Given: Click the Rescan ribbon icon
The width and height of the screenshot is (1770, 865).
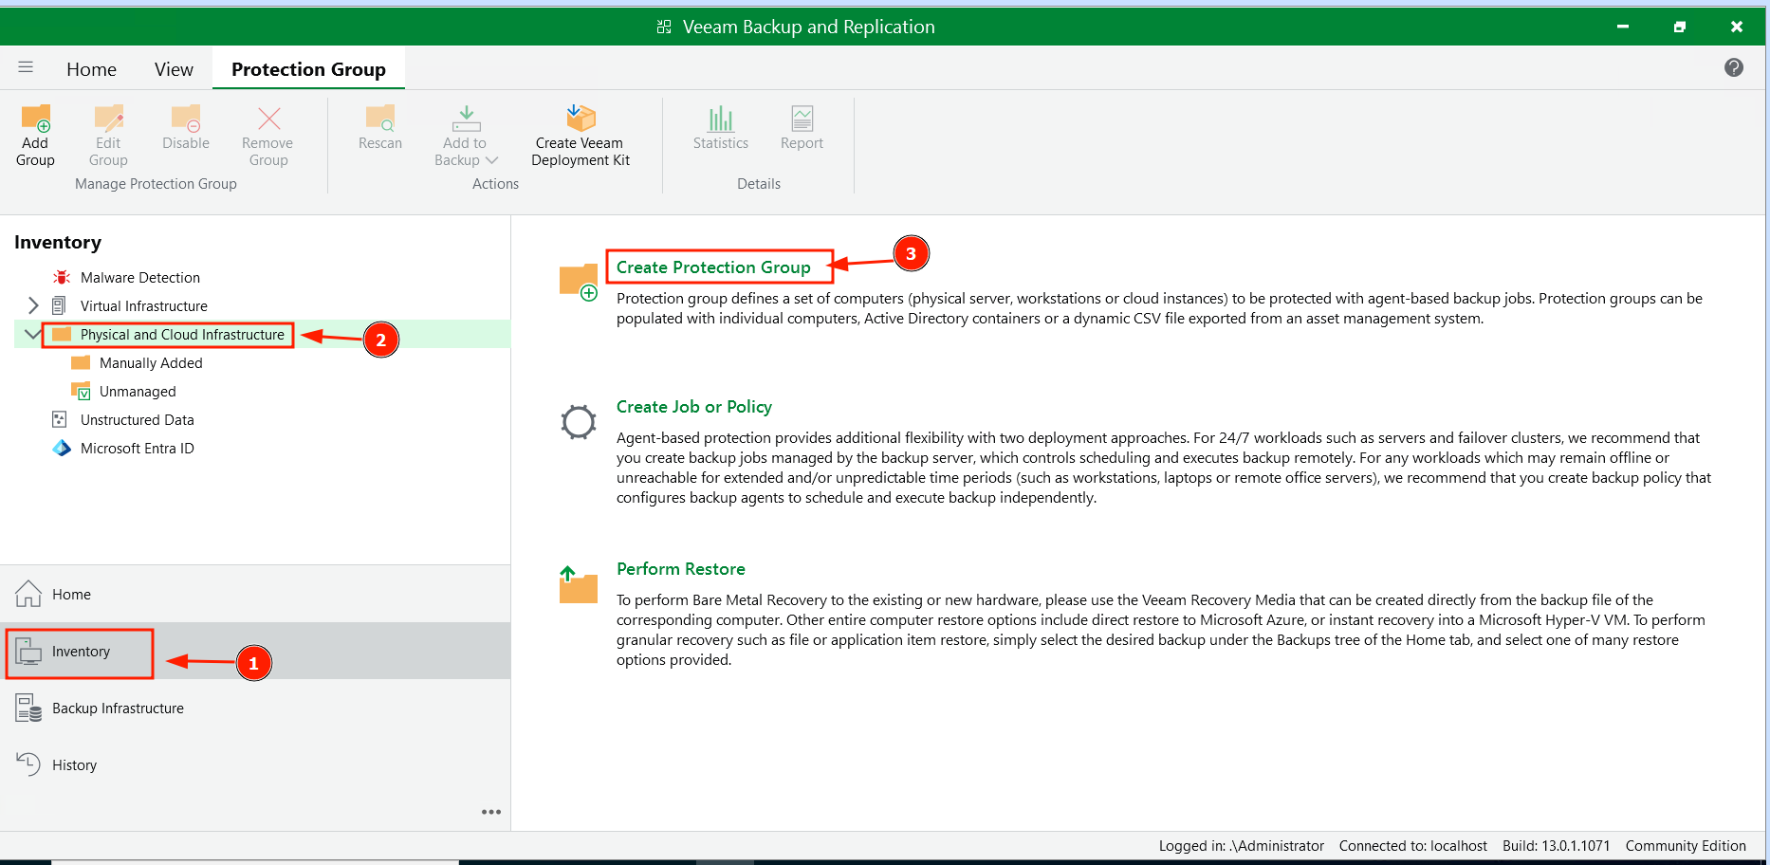Looking at the screenshot, I should pos(380,119).
